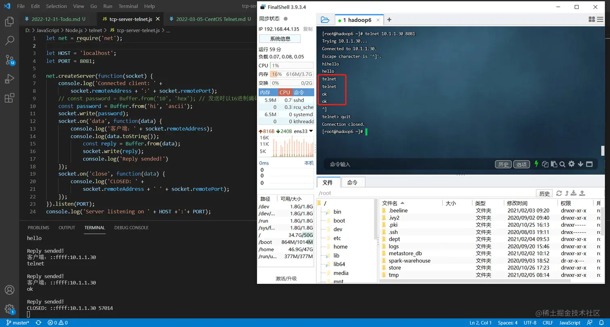Open the Explorer view in VS Code
Viewport: 610px width, 327px height.
click(x=9, y=21)
